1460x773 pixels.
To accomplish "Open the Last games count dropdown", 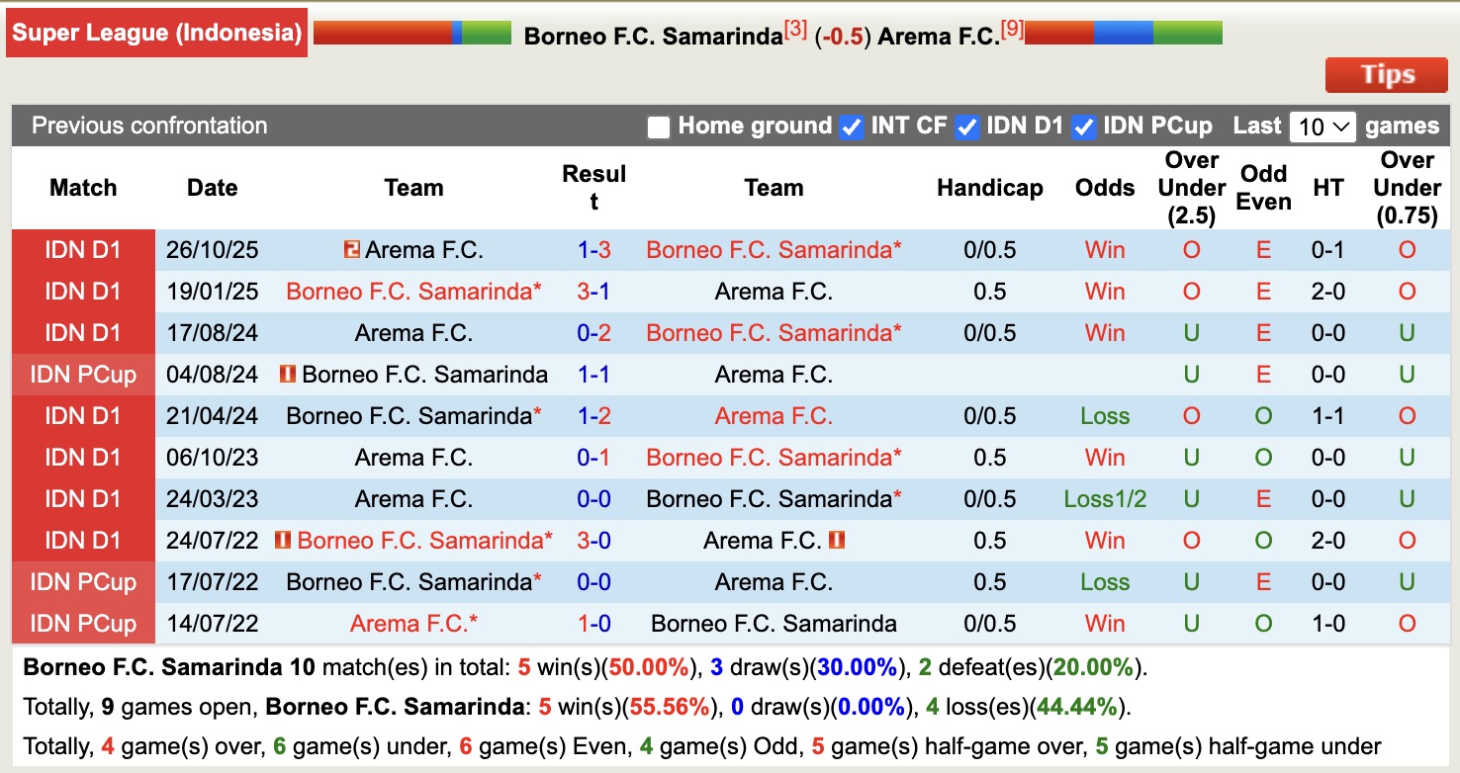I will (x=1323, y=127).
